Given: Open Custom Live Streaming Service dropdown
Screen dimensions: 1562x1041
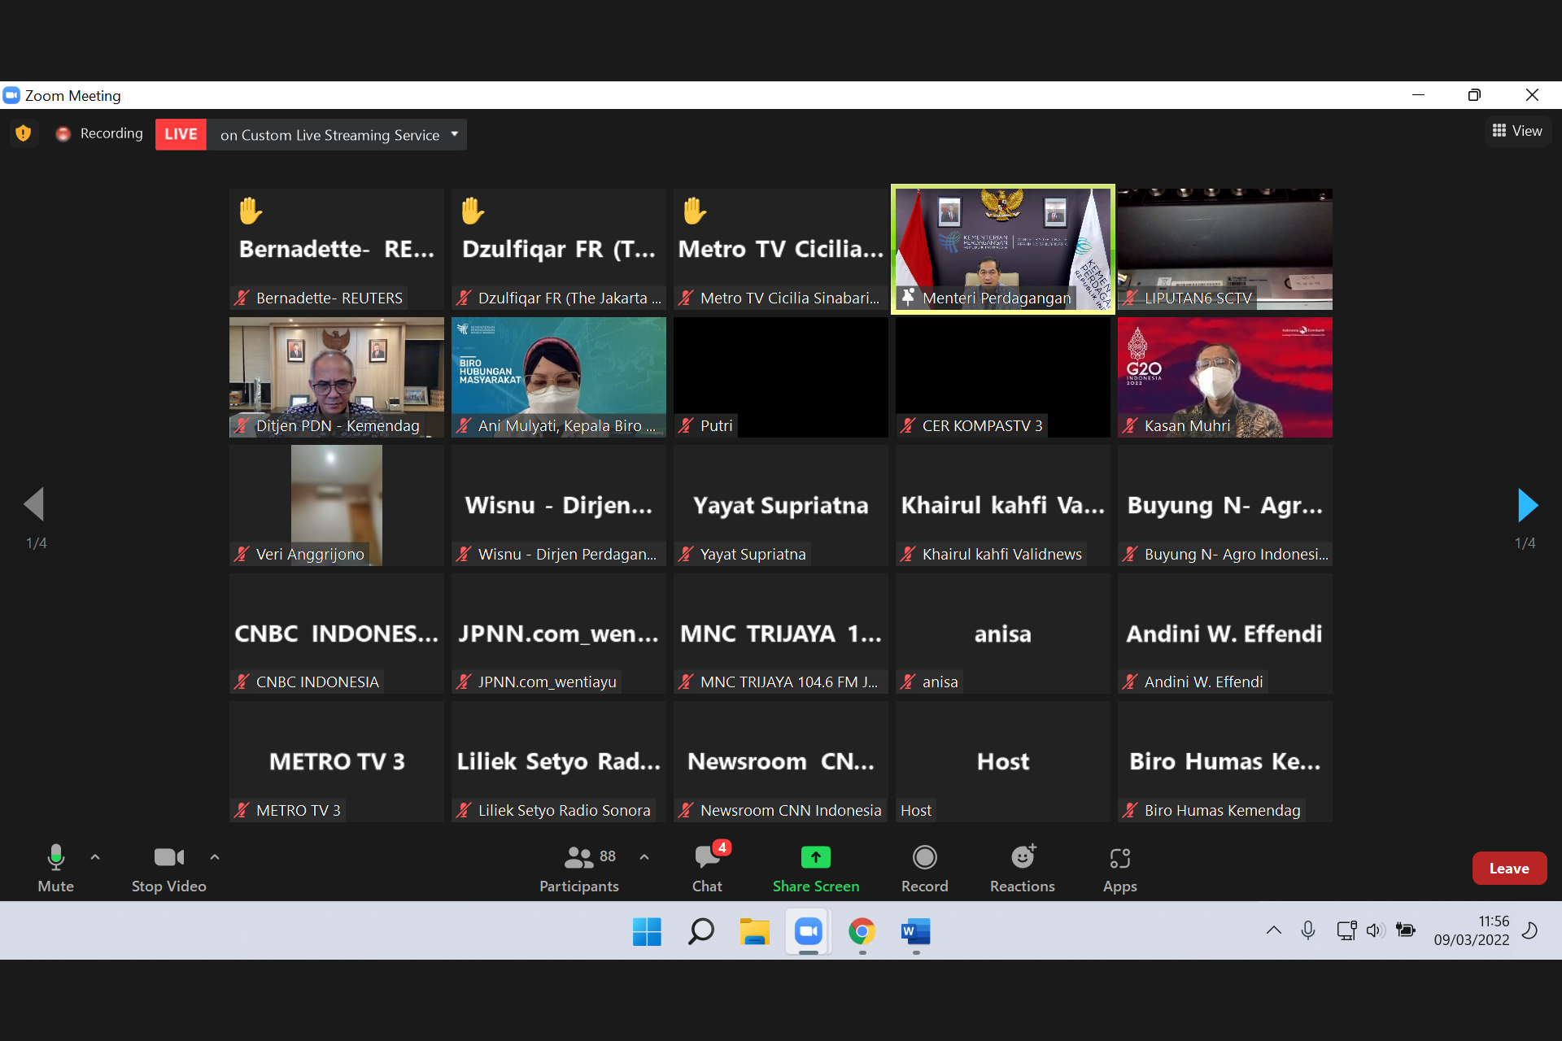Looking at the screenshot, I should tap(454, 134).
